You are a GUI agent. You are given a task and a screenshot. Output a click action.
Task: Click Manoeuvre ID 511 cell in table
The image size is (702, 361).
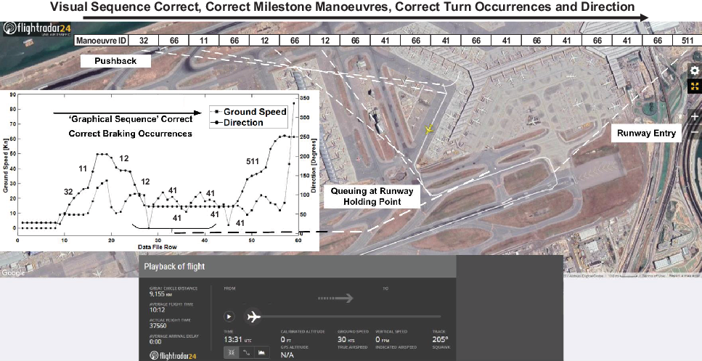(x=686, y=41)
